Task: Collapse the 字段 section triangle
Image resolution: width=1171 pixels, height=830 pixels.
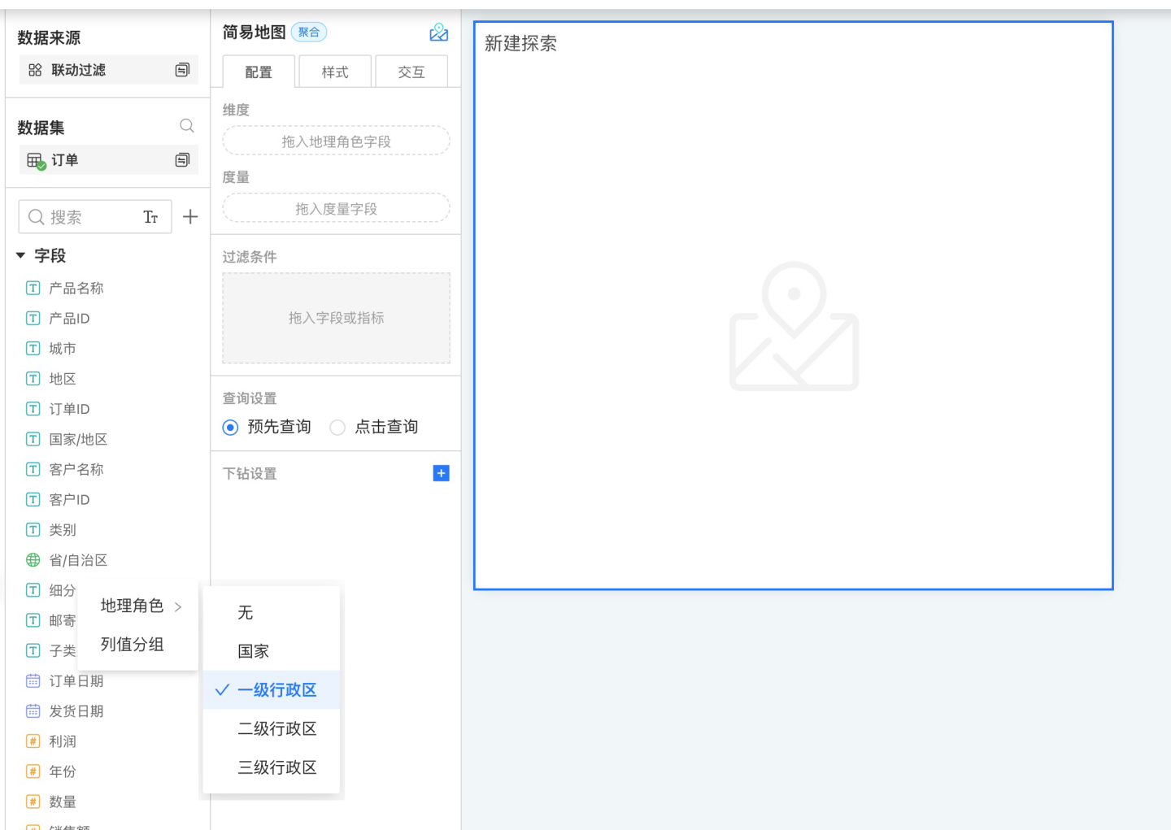Action: tap(21, 256)
